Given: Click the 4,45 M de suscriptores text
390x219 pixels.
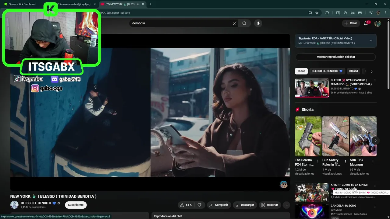Looking at the screenshot, I should tap(33, 207).
